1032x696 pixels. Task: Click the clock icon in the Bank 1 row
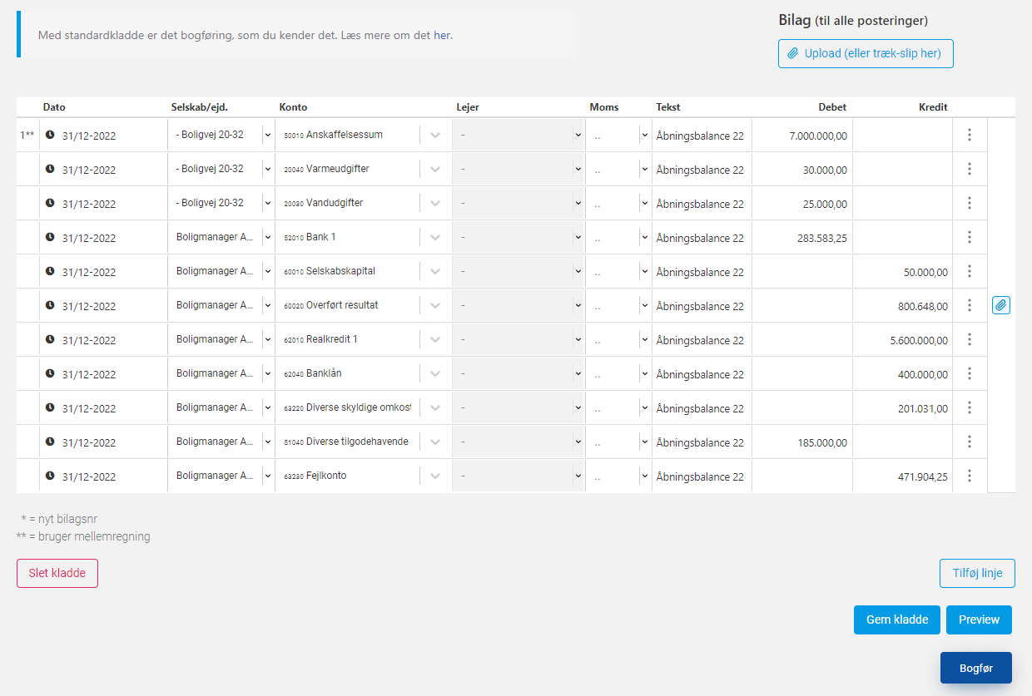coord(50,237)
